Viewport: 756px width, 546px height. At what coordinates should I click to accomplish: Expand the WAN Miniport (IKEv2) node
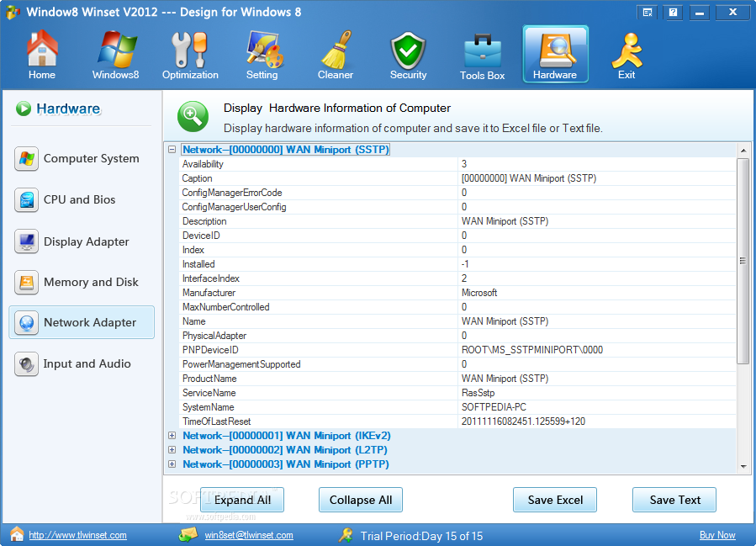coord(172,436)
